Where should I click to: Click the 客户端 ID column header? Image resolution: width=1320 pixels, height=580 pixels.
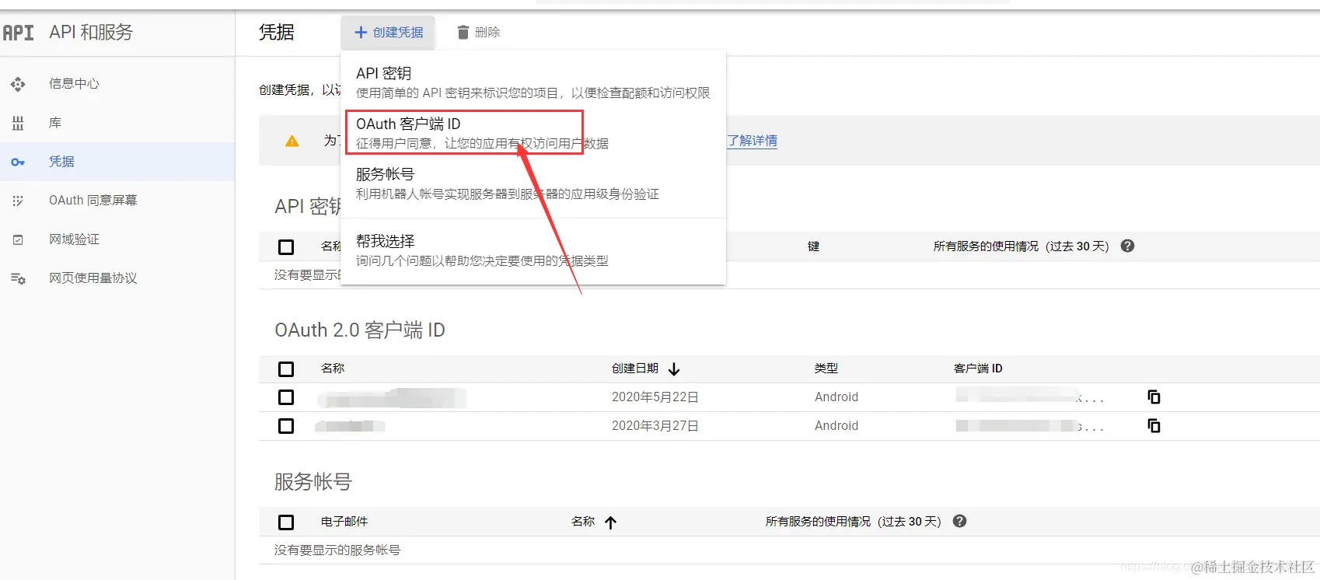tap(978, 369)
